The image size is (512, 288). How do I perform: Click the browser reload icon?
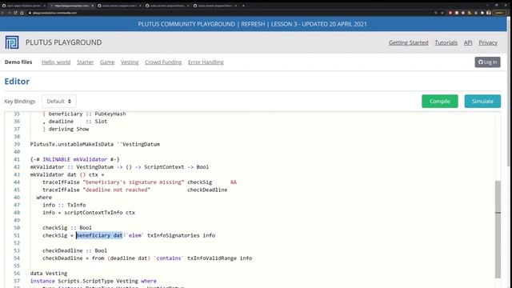click(x=15, y=13)
